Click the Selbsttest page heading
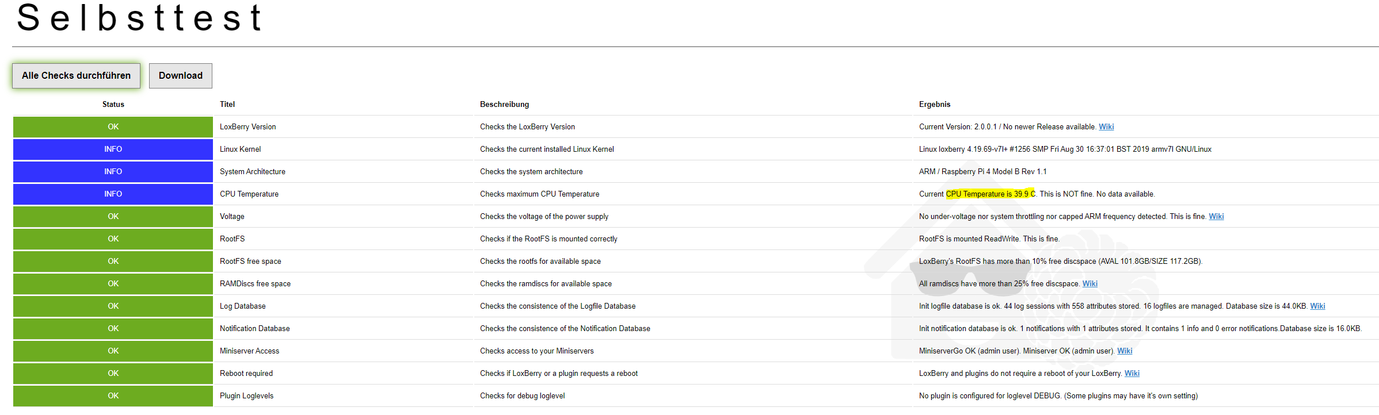Screen dimensions: 1379x415 pos(139,17)
